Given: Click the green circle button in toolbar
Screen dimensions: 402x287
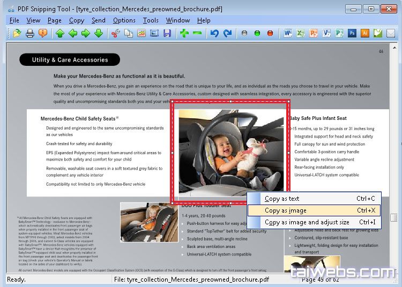Looking at the screenshot, I should pyautogui.click(x=257, y=33).
